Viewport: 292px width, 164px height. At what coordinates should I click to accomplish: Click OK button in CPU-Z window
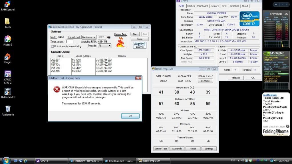click(x=253, y=78)
